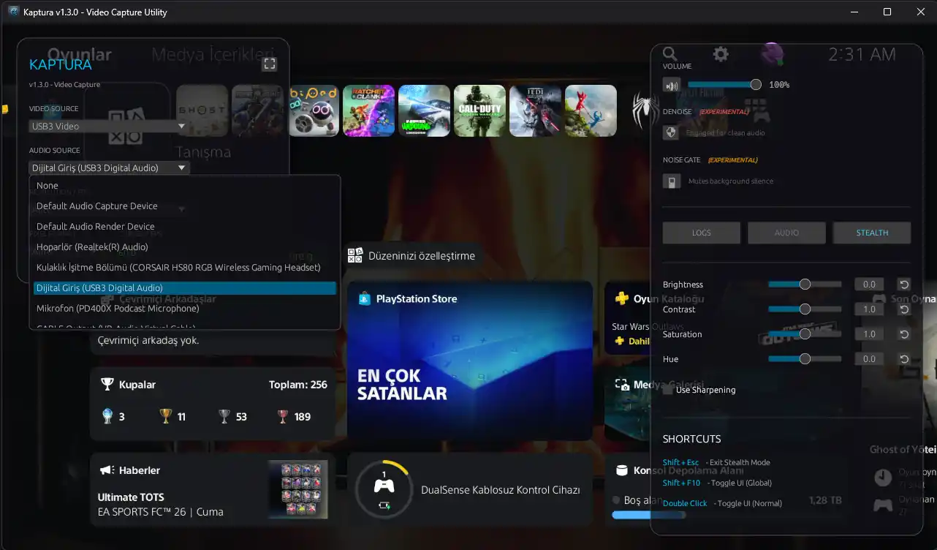The image size is (937, 550).
Task: Enable the Use Sharpening checkbox
Action: click(x=668, y=390)
